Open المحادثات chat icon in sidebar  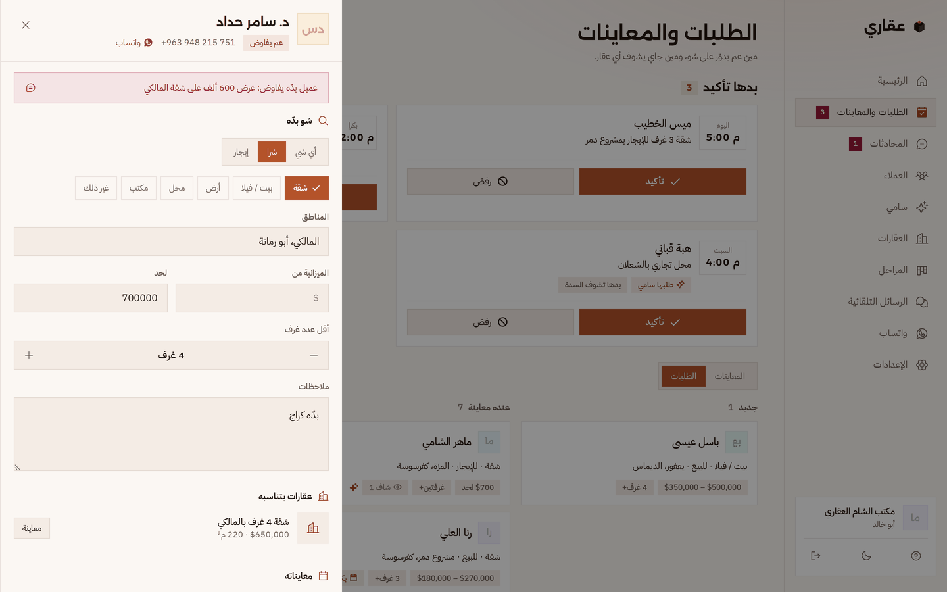(x=922, y=144)
